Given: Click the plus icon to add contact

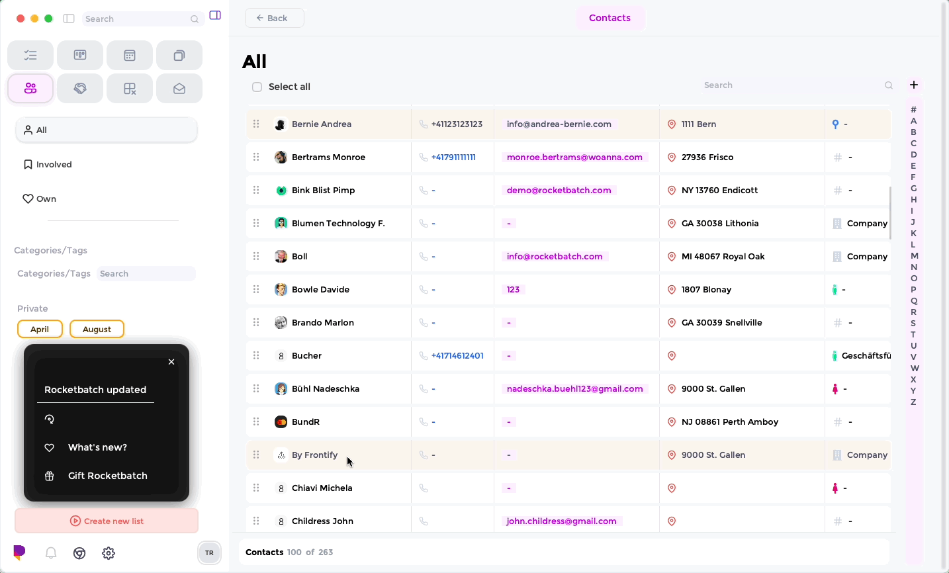Looking at the screenshot, I should tap(914, 85).
